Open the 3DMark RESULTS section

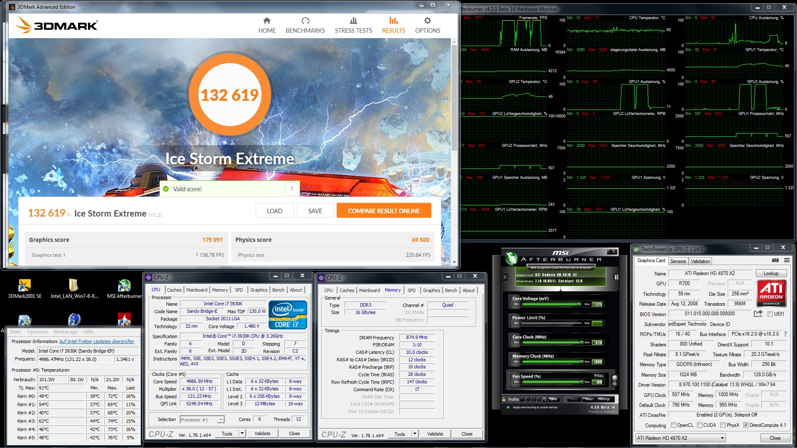click(x=394, y=25)
